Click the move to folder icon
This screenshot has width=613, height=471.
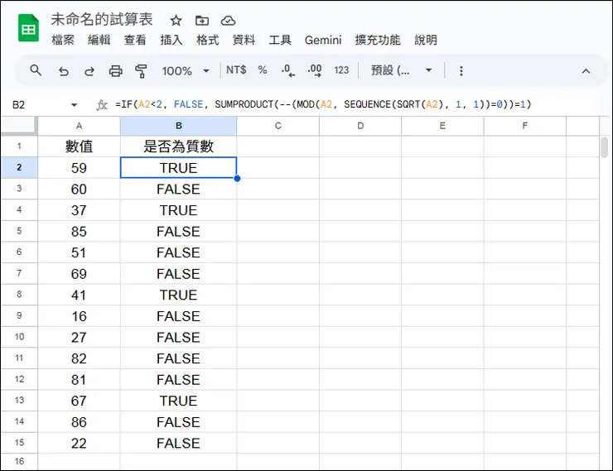(202, 21)
